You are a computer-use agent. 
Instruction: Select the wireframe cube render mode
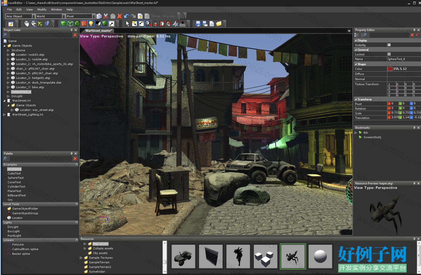[x=71, y=24]
